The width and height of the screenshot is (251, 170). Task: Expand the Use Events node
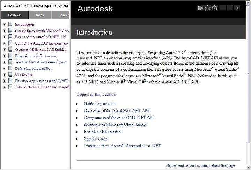(x=4, y=75)
